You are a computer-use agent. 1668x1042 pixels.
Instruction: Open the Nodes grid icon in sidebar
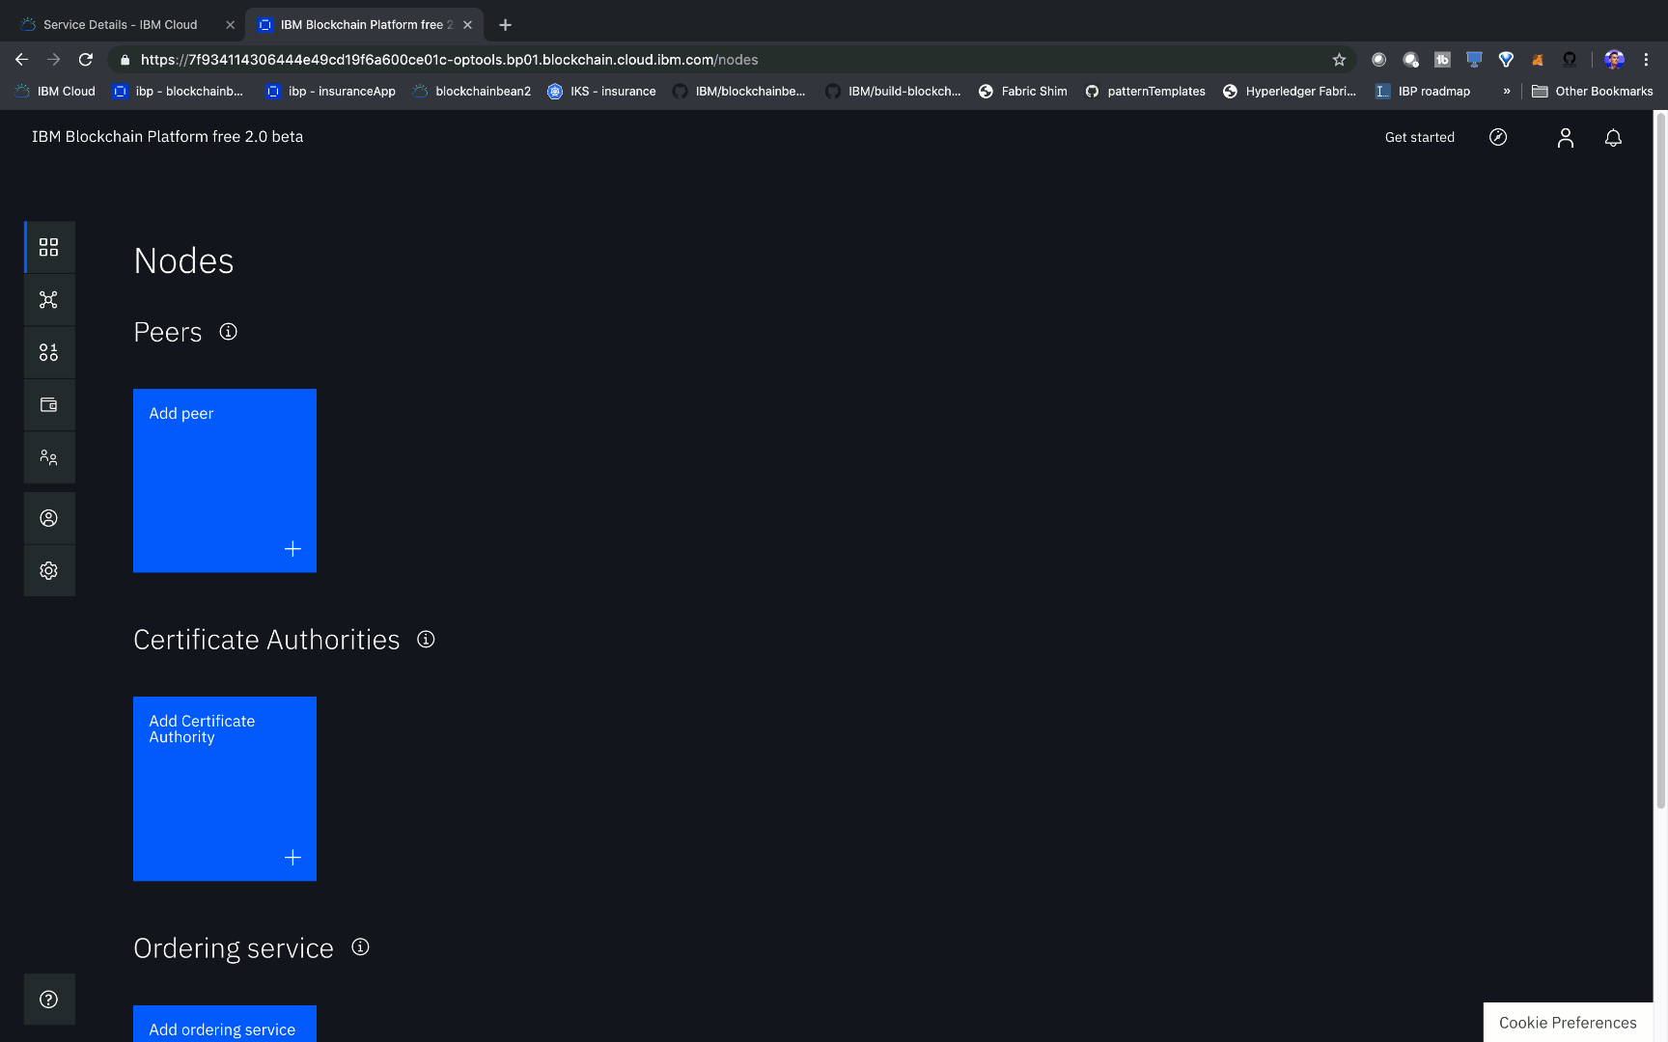pos(49,247)
